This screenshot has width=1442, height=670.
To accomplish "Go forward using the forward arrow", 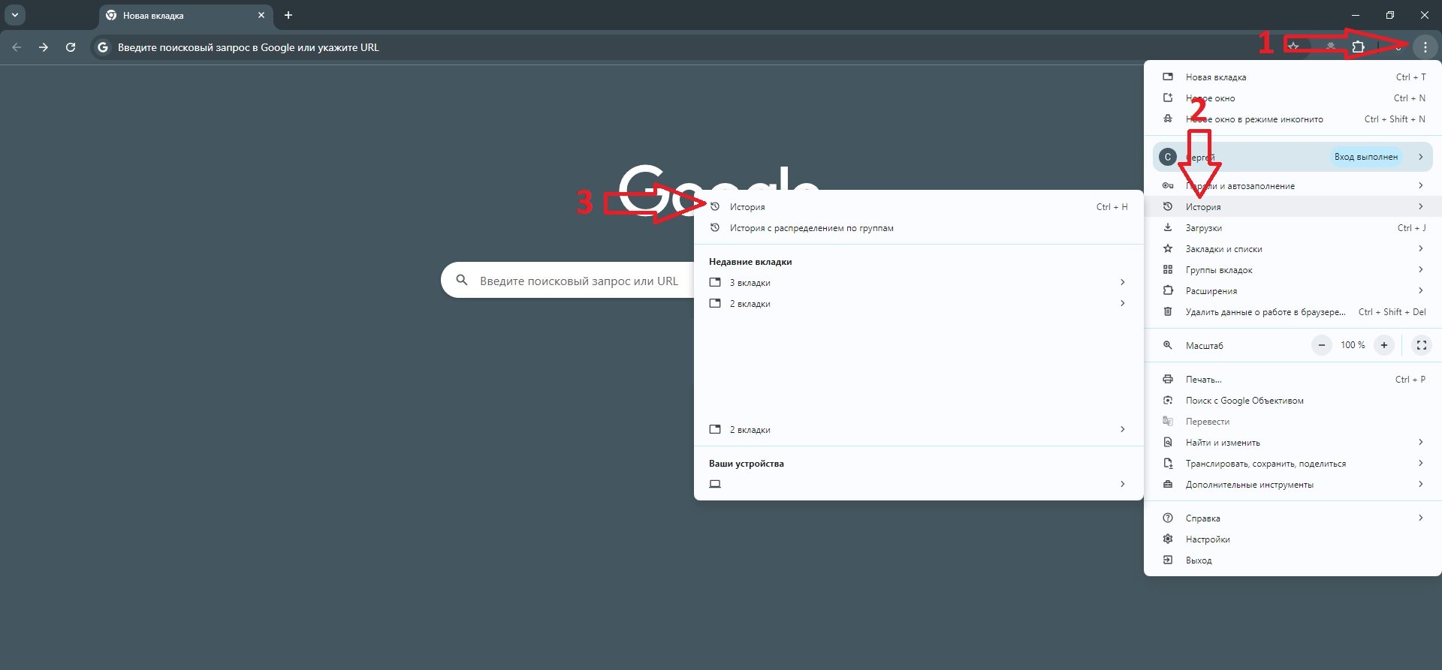I will pos(44,47).
